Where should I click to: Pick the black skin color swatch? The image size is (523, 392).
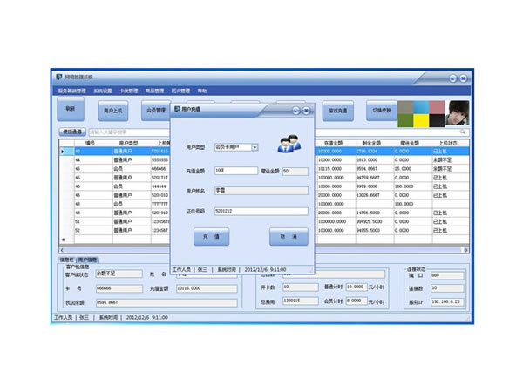[437, 120]
